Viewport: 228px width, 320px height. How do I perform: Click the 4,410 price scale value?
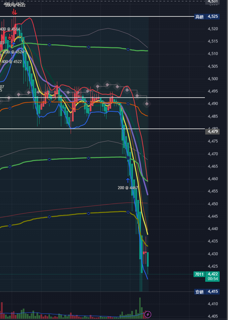pos(213,304)
